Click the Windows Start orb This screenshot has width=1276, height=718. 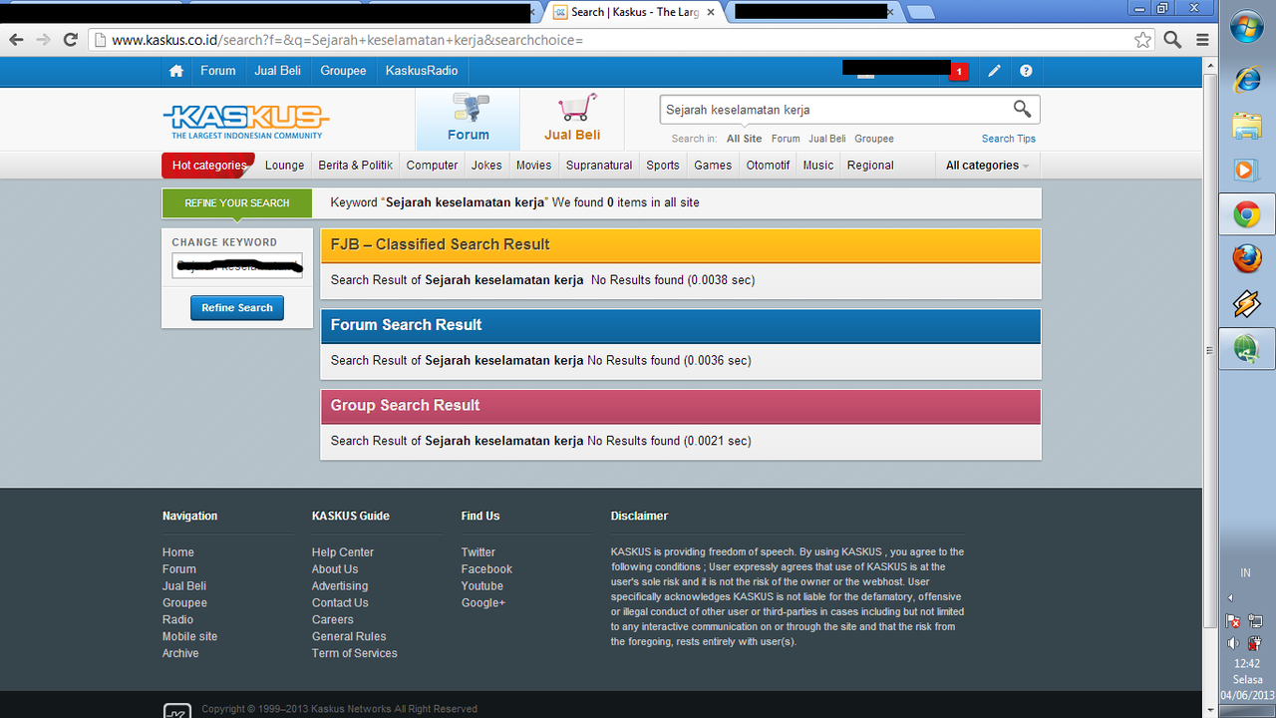pyautogui.click(x=1247, y=27)
